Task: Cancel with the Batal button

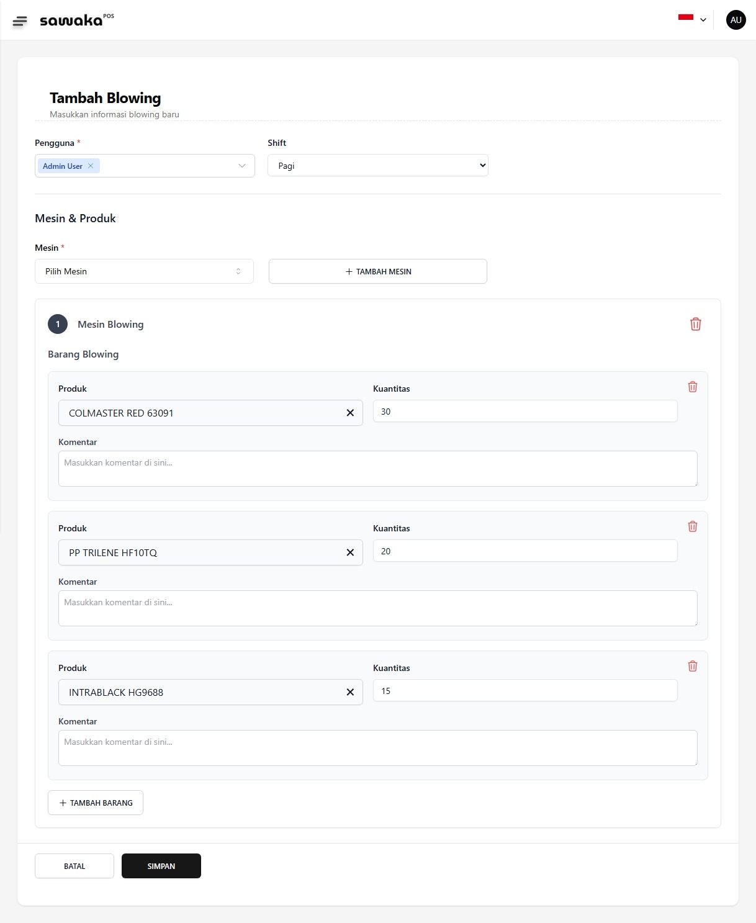Action: click(74, 866)
